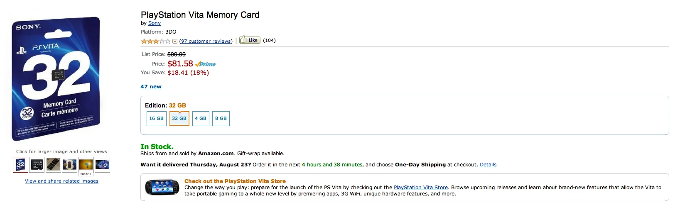Expand the rating breakdown dropdown arrow
The width and height of the screenshot is (675, 205).
click(x=175, y=41)
